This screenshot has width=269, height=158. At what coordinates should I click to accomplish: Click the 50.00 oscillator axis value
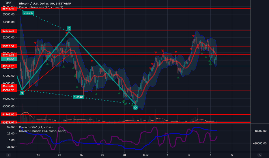click(x=11, y=127)
